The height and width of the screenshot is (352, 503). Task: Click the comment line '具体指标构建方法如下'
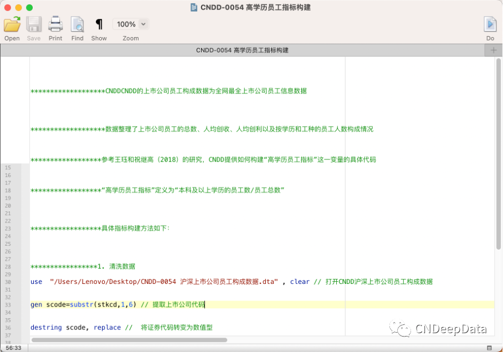pyautogui.click(x=100, y=228)
